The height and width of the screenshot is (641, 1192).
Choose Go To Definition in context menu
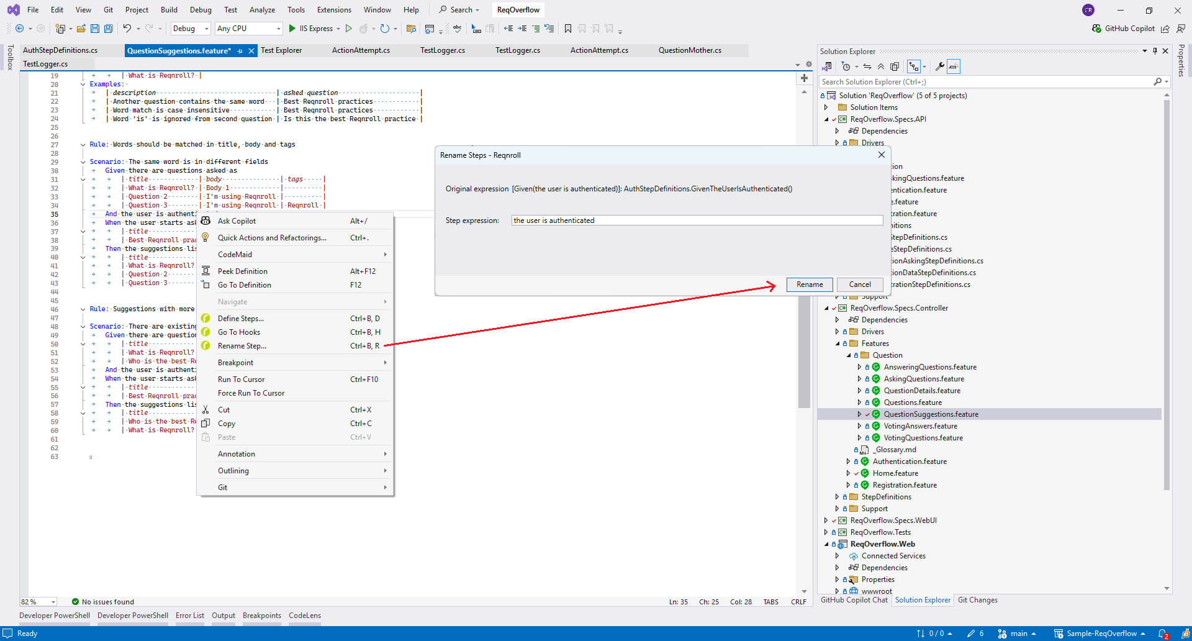click(295, 285)
